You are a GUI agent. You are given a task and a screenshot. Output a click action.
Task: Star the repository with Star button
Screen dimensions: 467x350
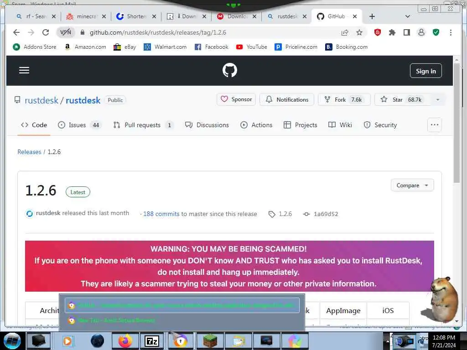coord(402,99)
